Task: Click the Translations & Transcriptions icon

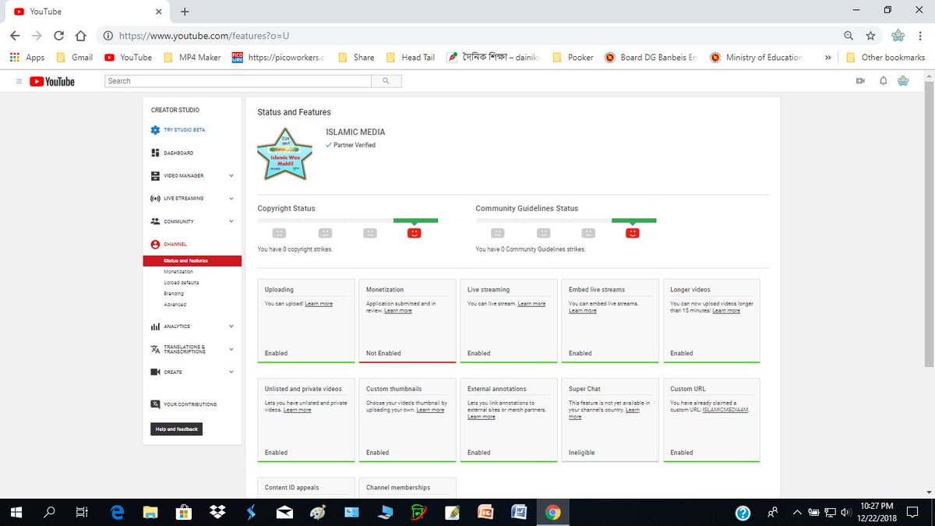Action: point(155,350)
